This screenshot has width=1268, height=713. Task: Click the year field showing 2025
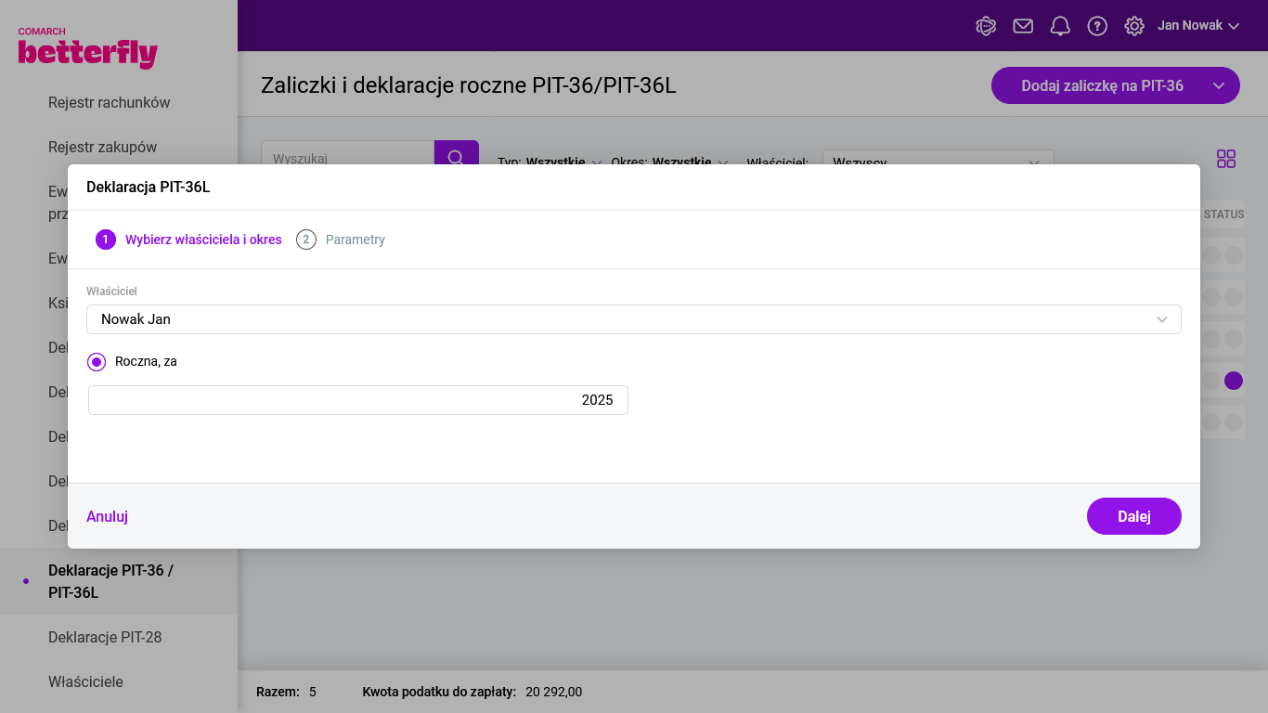(358, 400)
